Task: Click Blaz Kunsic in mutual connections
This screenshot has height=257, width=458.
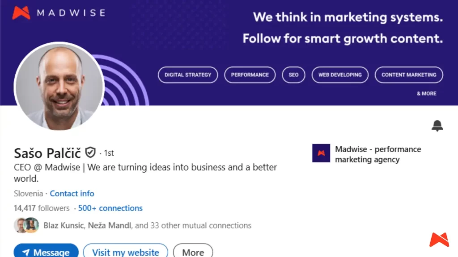Action: [64, 225]
